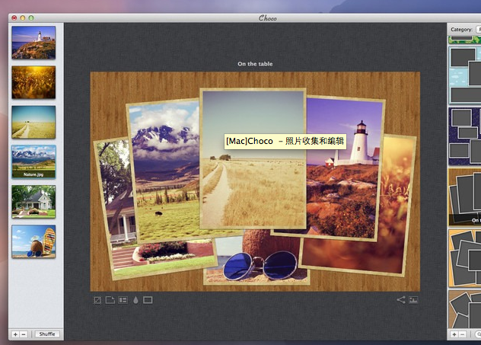Remove a photo with the left minus button
Screen dimensions: 481x345
24,334
